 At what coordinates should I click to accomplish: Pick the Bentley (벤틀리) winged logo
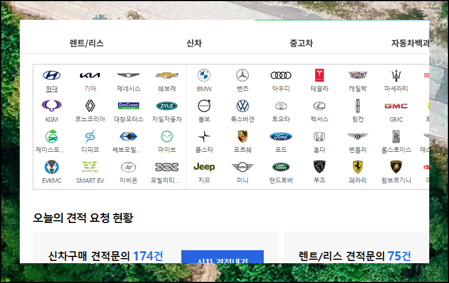coord(358,136)
